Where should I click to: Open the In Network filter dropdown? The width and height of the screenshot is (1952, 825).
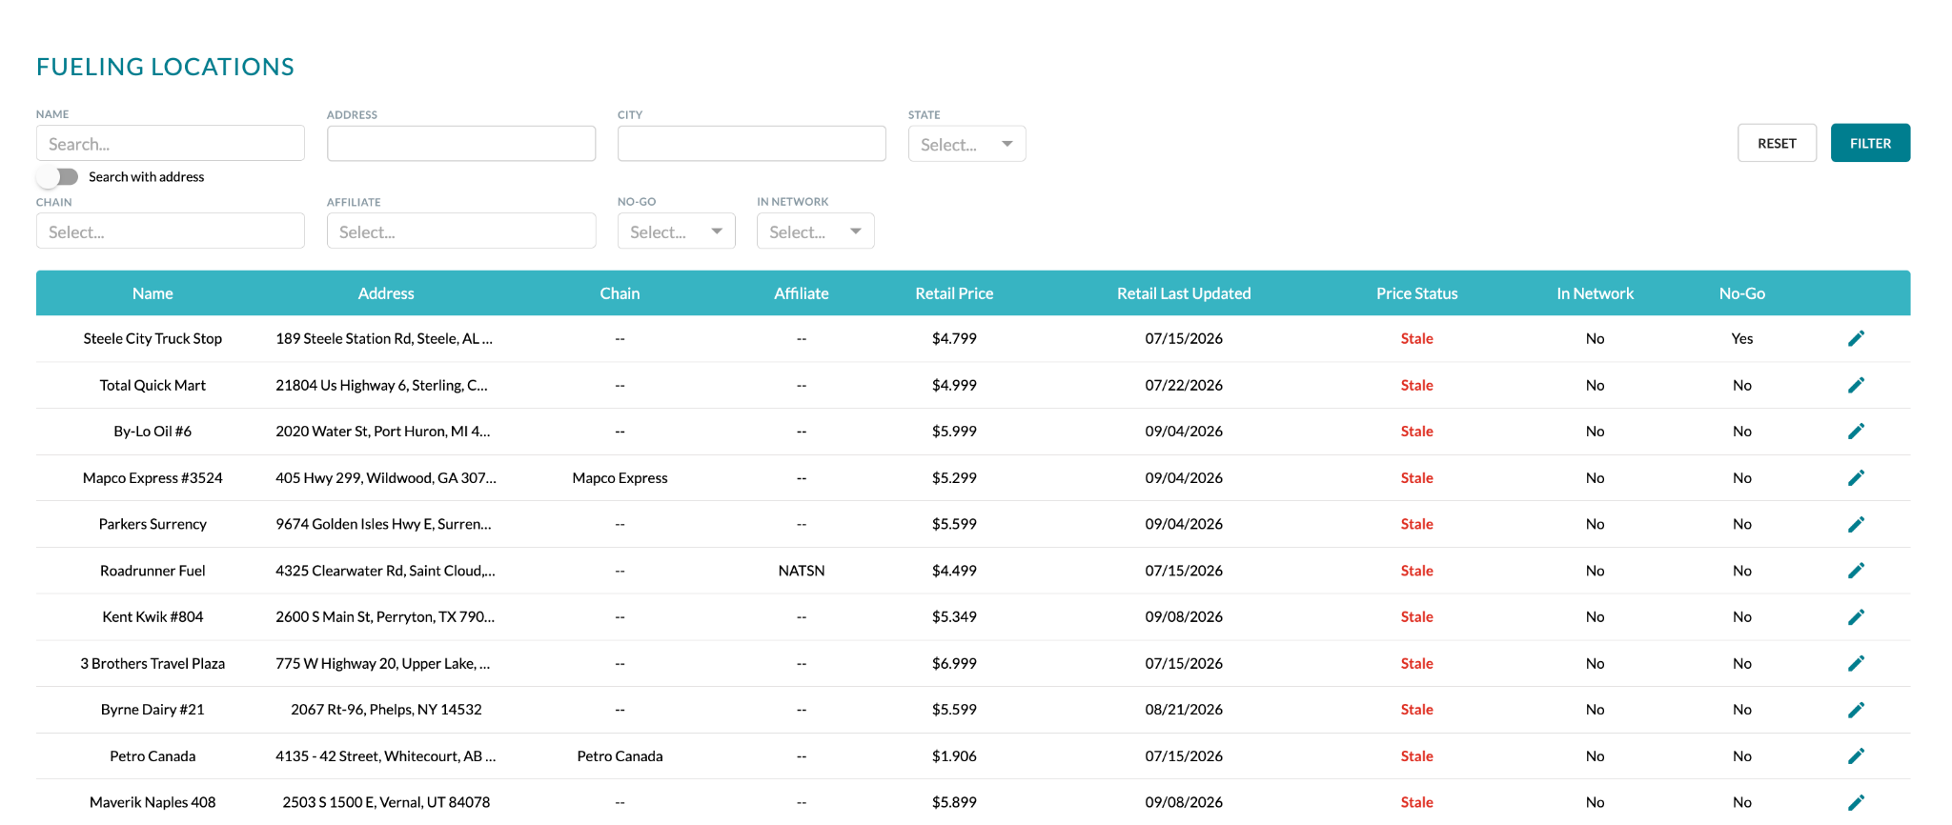pos(815,231)
